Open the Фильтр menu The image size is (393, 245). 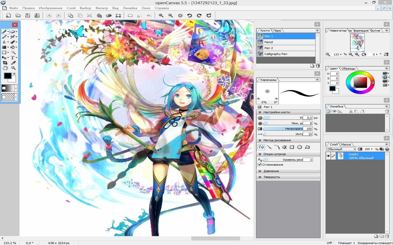[x=102, y=8]
